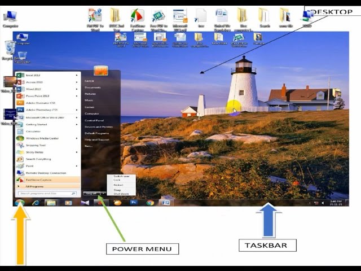Launch Adobe Photoshop CS5 from Start menu list
The width and height of the screenshot is (361, 271).
point(47,110)
